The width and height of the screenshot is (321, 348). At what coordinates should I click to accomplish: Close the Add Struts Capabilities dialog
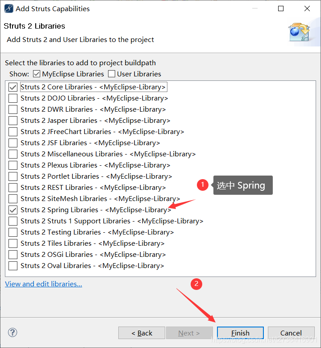pos(307,8)
